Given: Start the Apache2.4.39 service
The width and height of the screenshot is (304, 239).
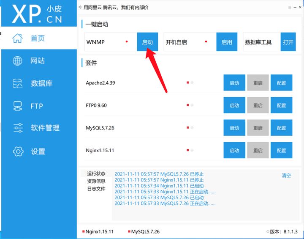Looking at the screenshot, I should click(234, 83).
